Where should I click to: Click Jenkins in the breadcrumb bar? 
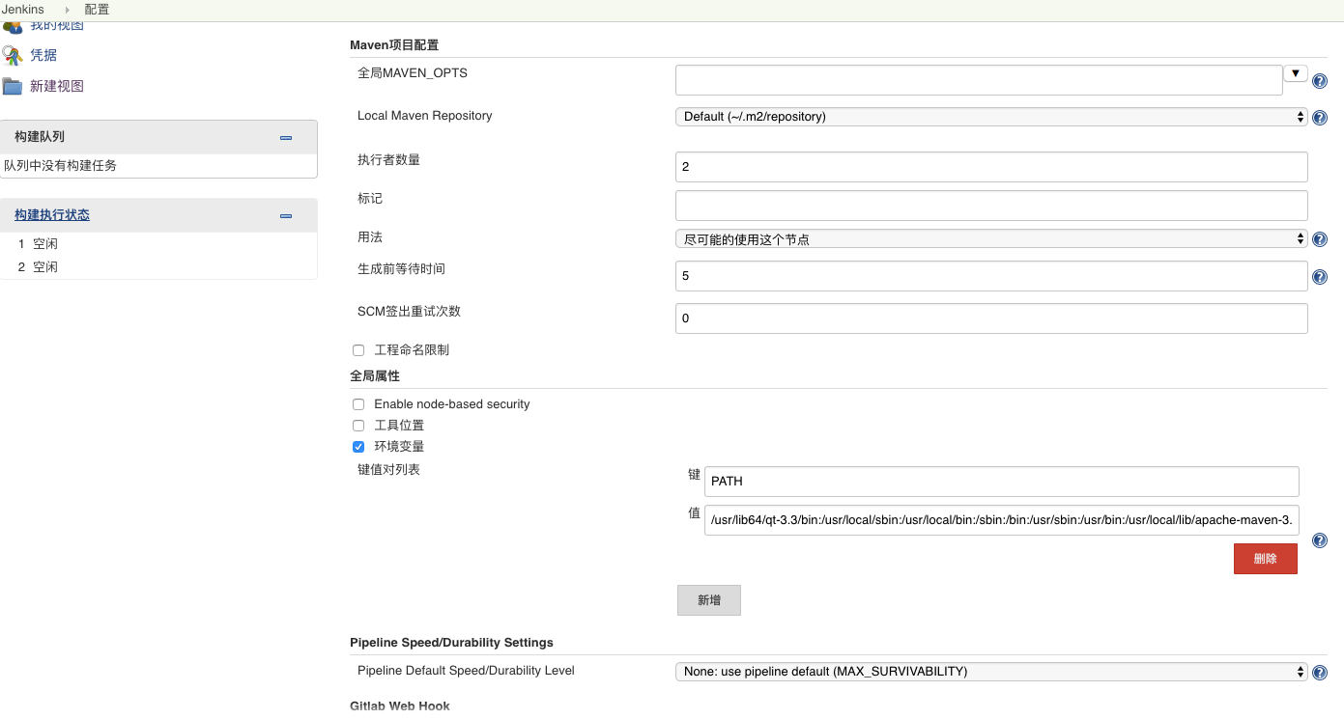tap(23, 10)
